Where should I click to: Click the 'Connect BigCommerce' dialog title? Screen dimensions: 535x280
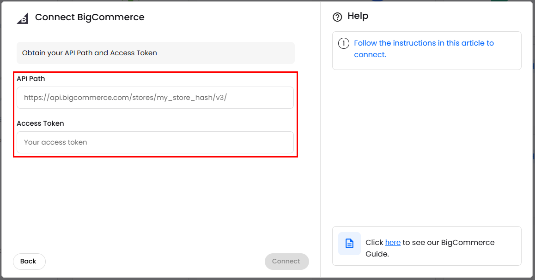(90, 17)
